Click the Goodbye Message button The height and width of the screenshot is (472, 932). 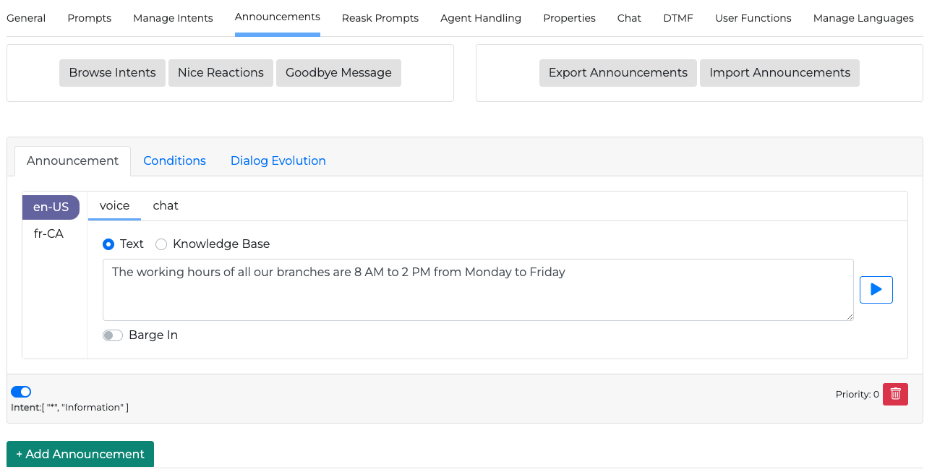(338, 73)
